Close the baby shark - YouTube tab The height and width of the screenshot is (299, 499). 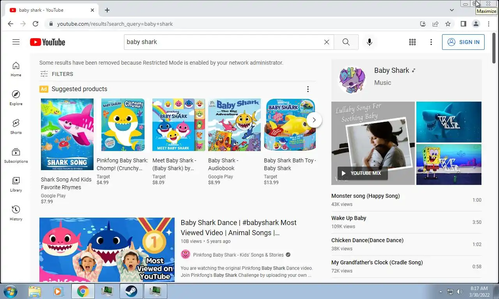pos(92,10)
